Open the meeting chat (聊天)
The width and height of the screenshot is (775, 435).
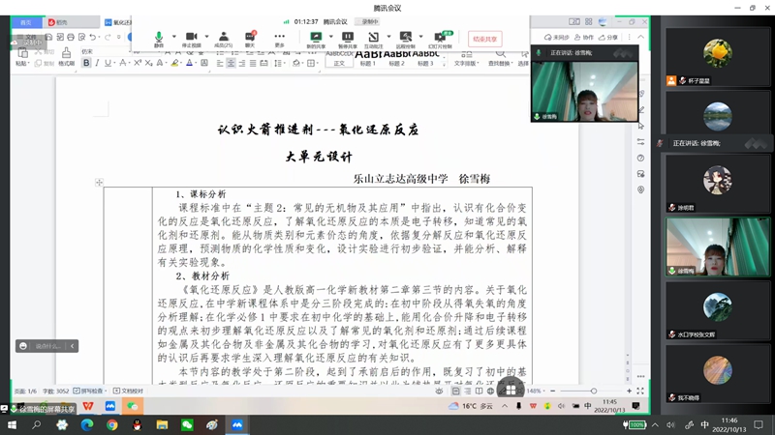tap(250, 38)
